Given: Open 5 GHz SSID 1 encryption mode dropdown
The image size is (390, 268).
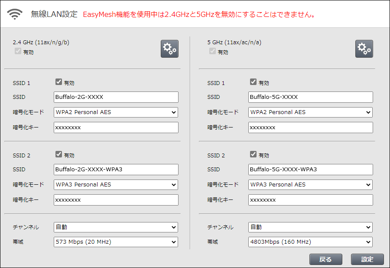Looking at the screenshot, I should click(310, 112).
